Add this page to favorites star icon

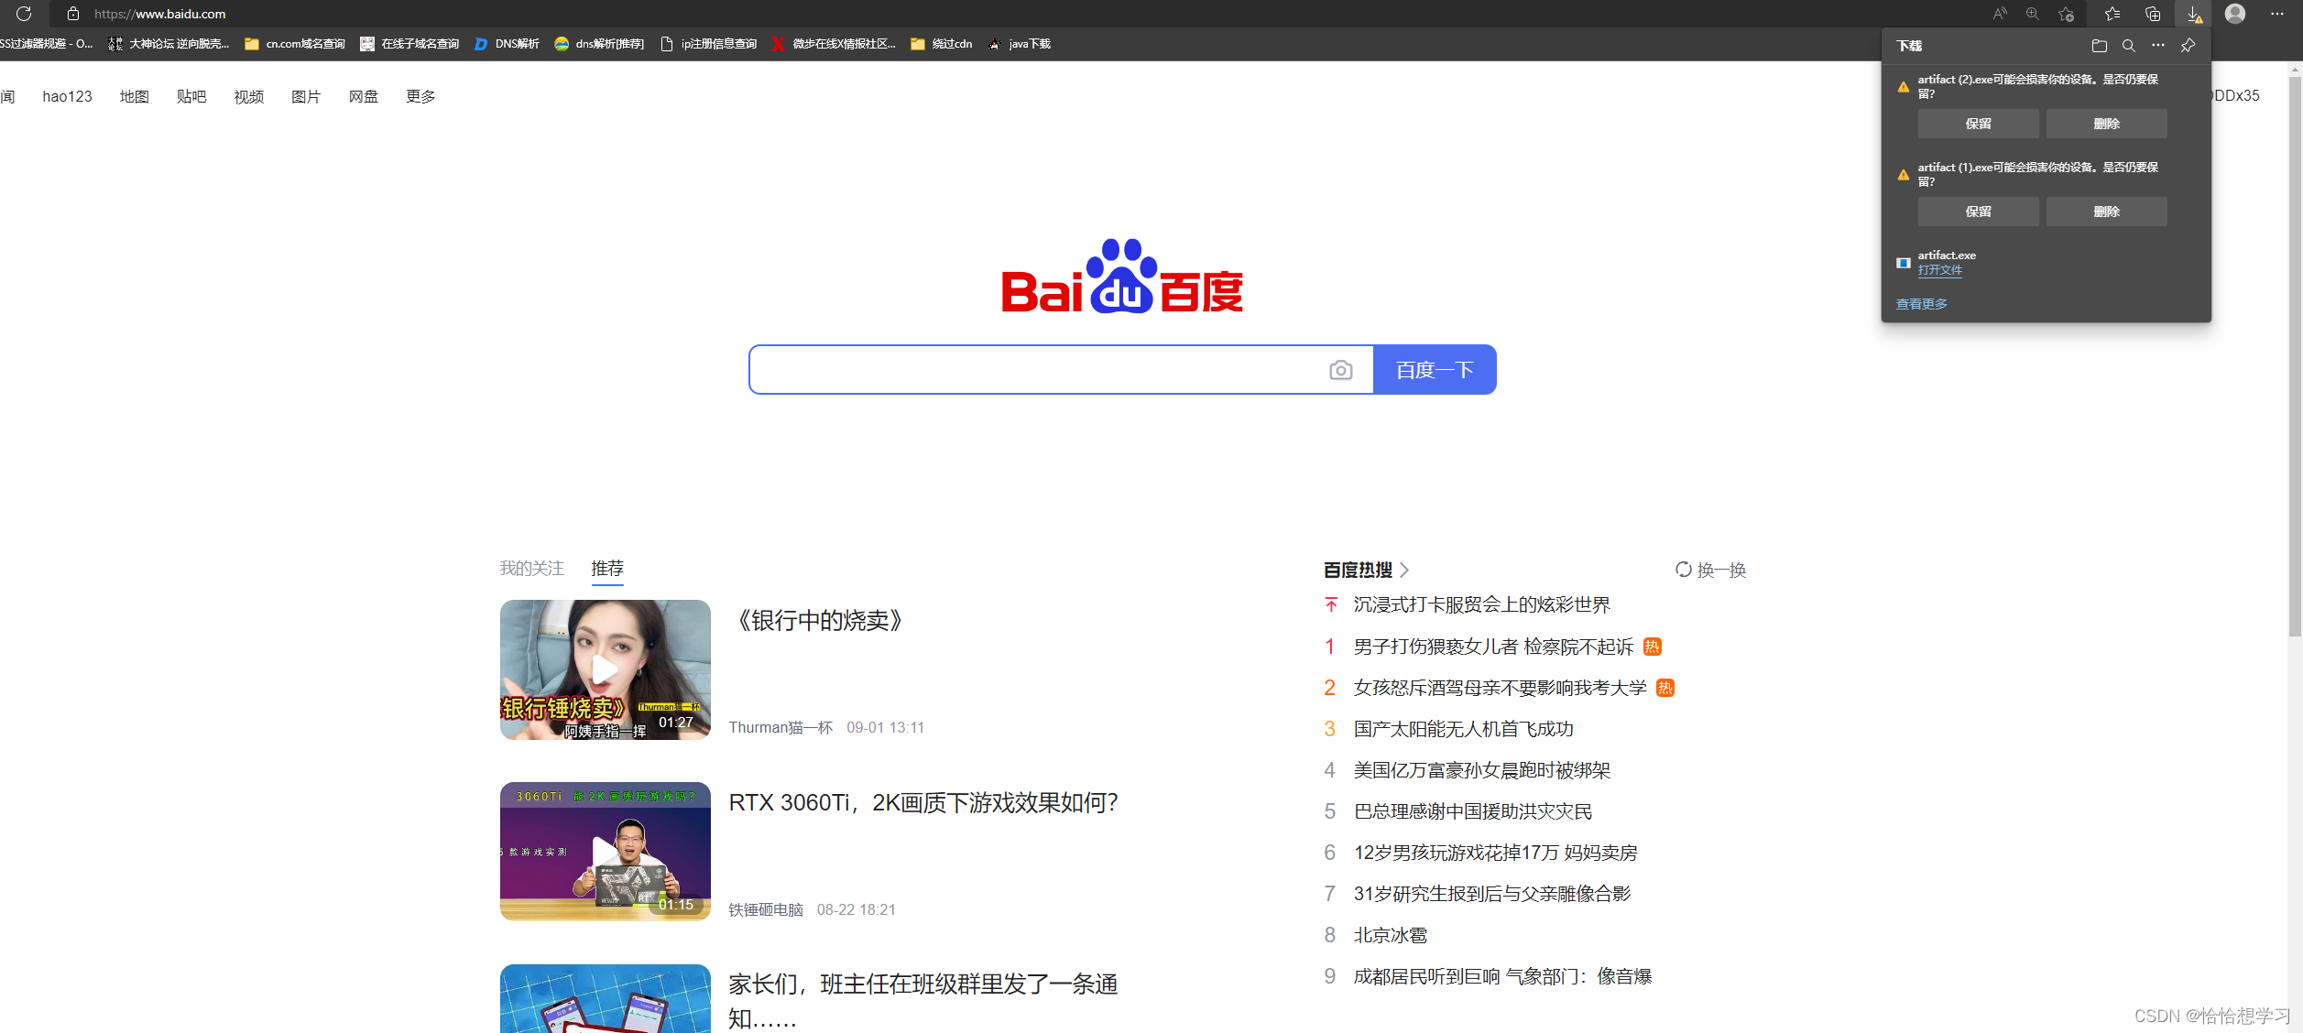coord(2066,14)
